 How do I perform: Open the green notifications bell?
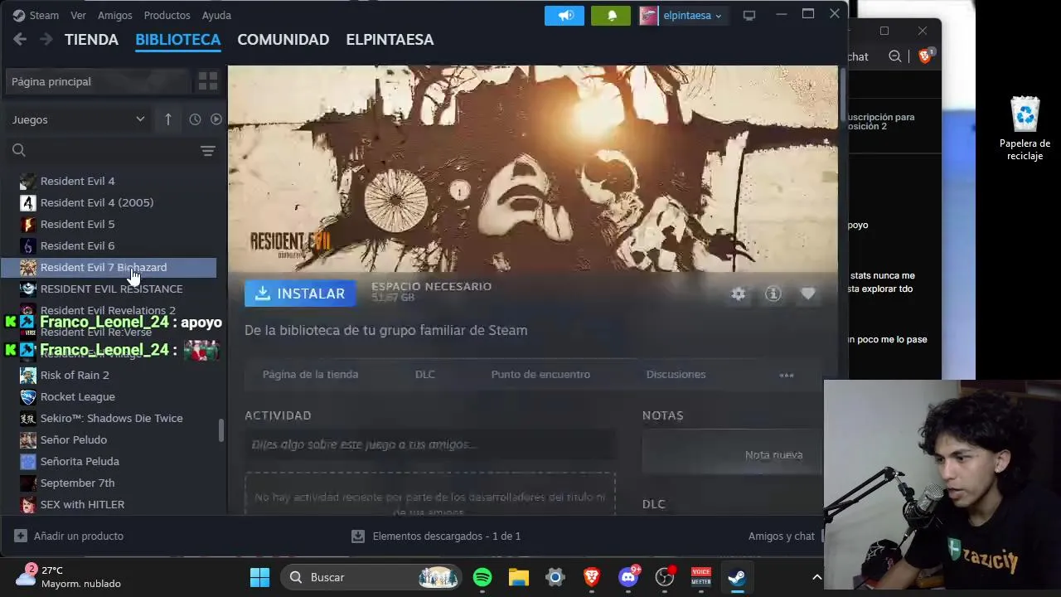click(611, 15)
